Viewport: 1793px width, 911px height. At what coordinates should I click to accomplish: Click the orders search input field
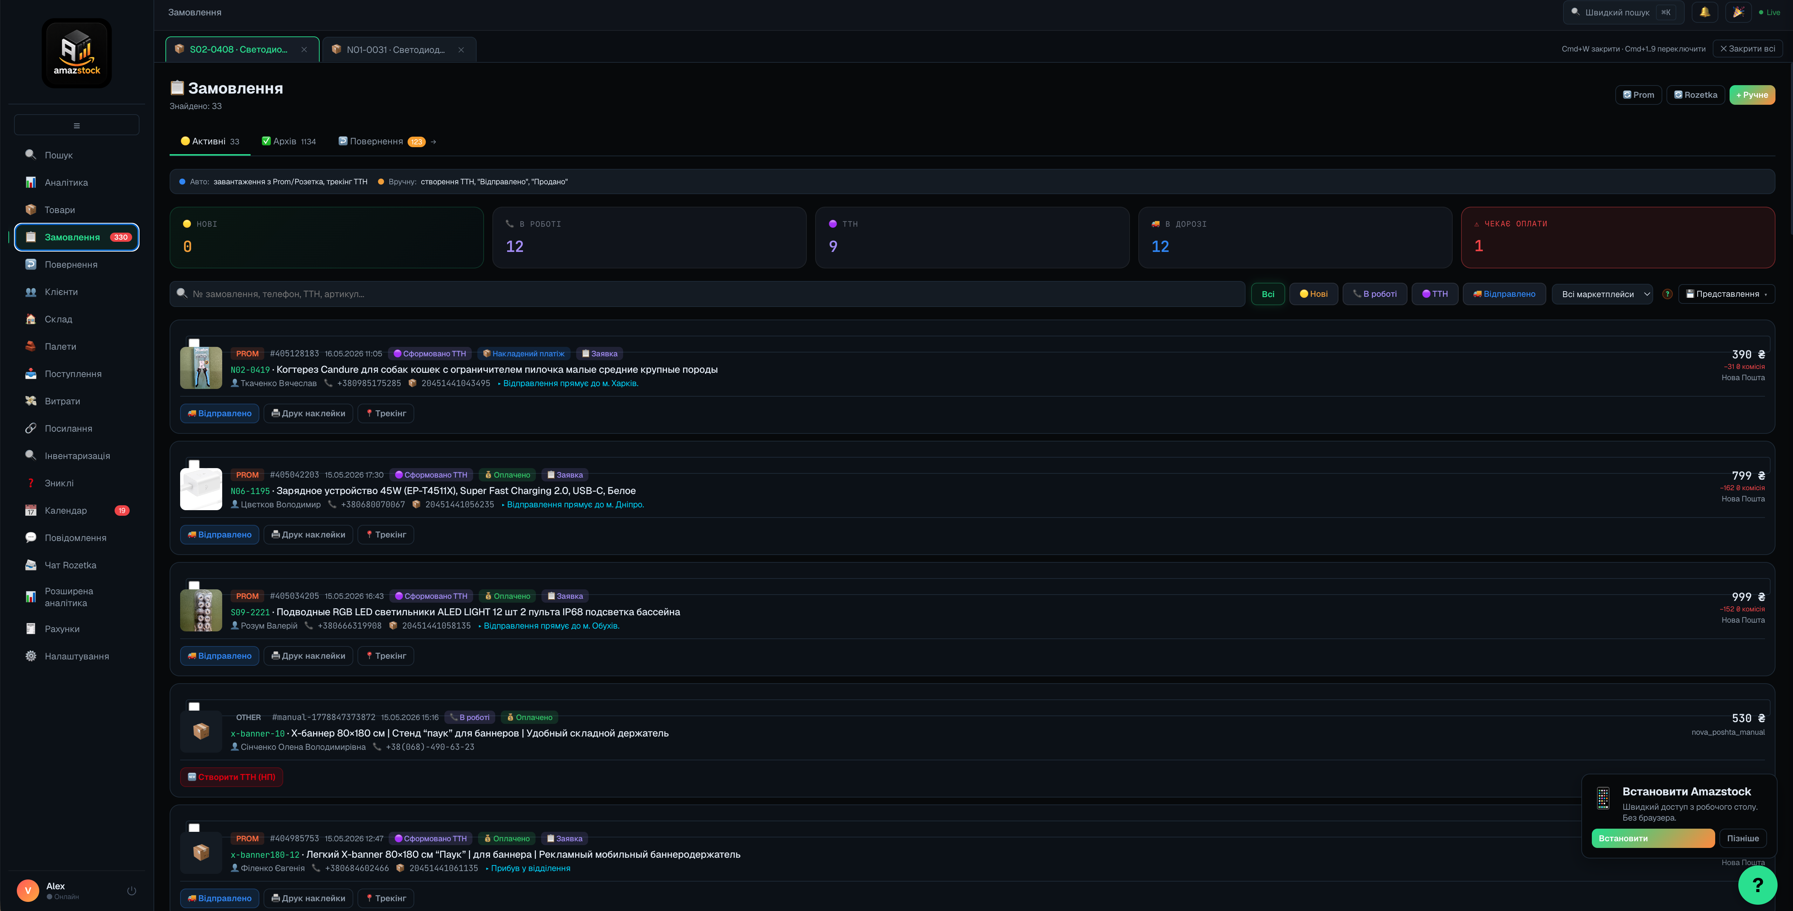(707, 294)
